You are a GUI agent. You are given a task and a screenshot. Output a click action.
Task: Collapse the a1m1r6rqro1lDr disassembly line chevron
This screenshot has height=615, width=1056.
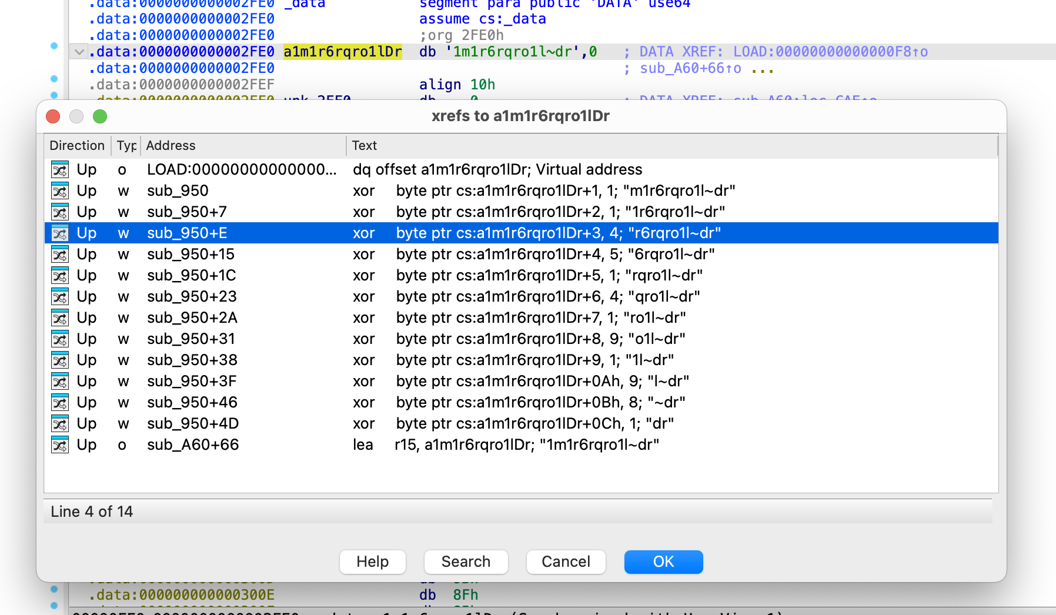point(79,52)
